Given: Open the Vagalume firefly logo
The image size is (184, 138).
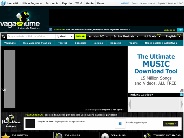Looking at the screenshot, I should [20, 20].
